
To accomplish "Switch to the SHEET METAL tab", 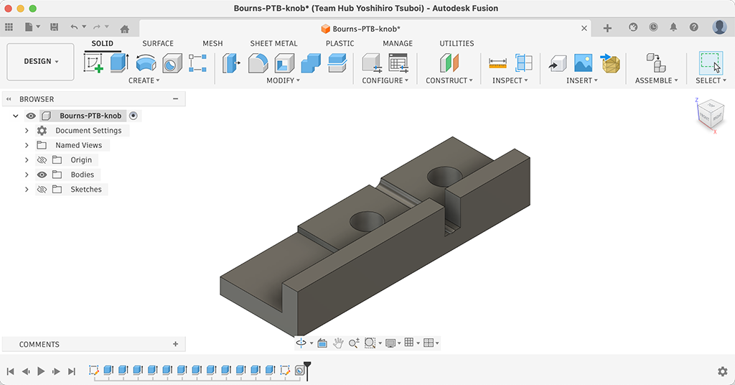I will pos(273,43).
